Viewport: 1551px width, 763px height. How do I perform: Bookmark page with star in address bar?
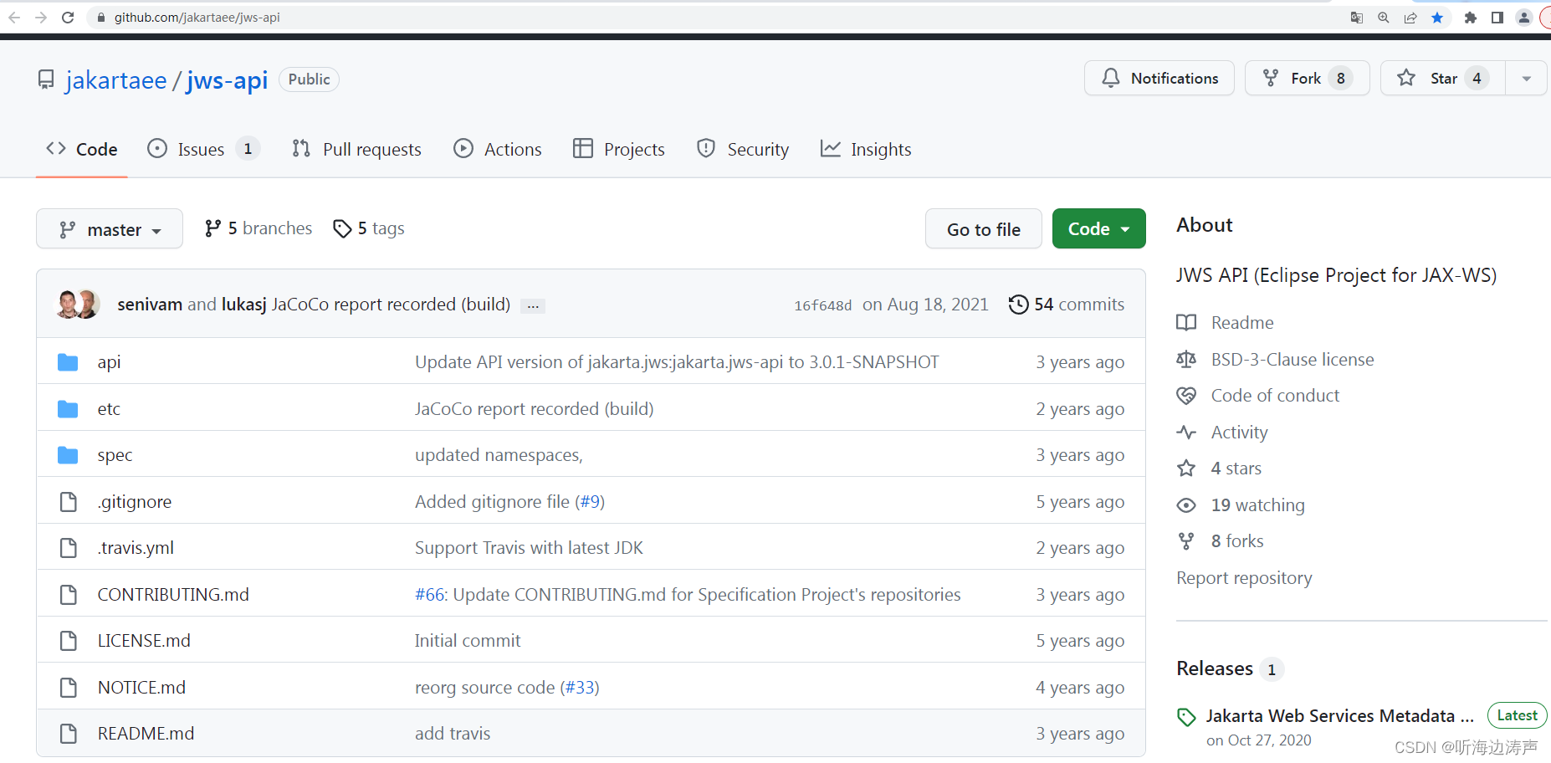pyautogui.click(x=1438, y=17)
